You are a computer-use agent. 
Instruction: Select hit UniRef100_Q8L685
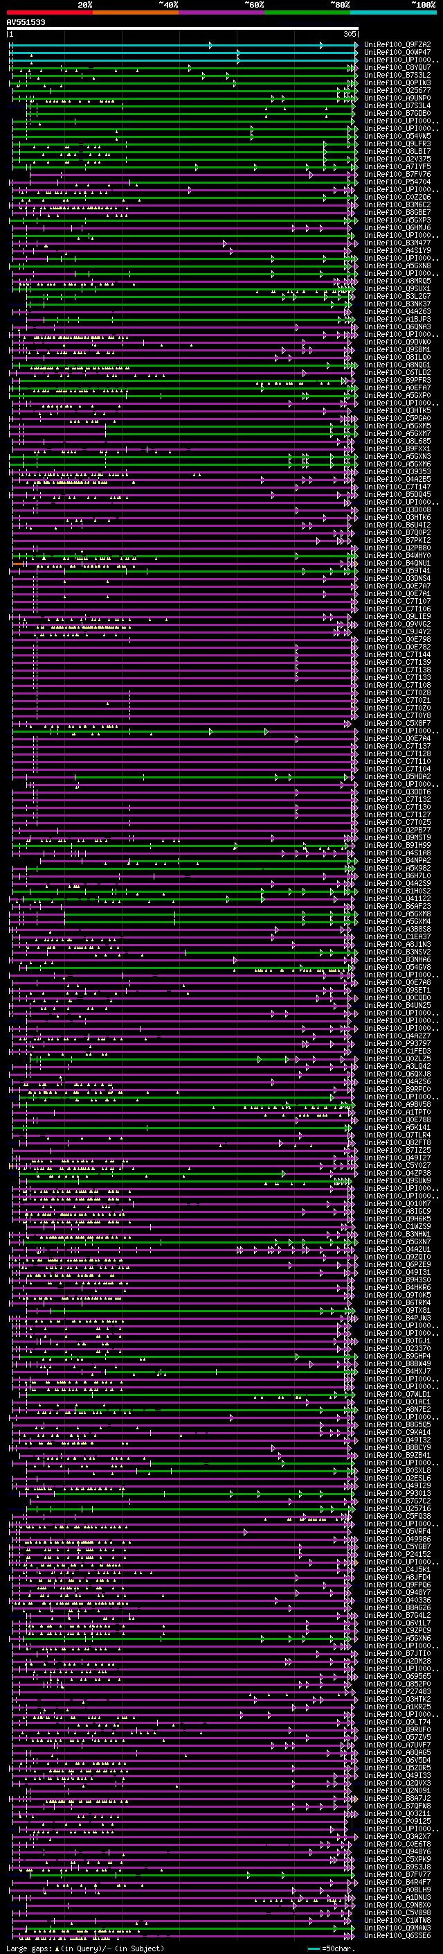click(x=397, y=442)
